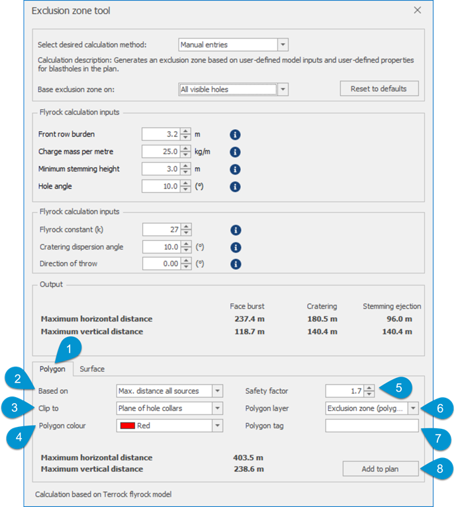This screenshot has height=507, width=456.
Task: Decrease Cratering dispersion angle value
Action: point(186,250)
